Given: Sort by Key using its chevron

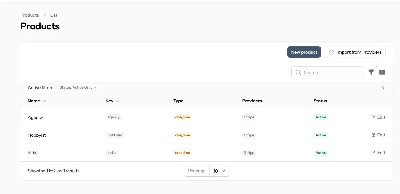Looking at the screenshot, I should [118, 101].
